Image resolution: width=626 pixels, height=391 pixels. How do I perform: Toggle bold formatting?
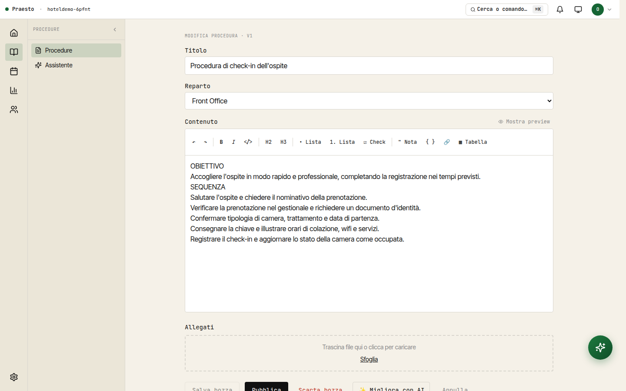coord(221,142)
